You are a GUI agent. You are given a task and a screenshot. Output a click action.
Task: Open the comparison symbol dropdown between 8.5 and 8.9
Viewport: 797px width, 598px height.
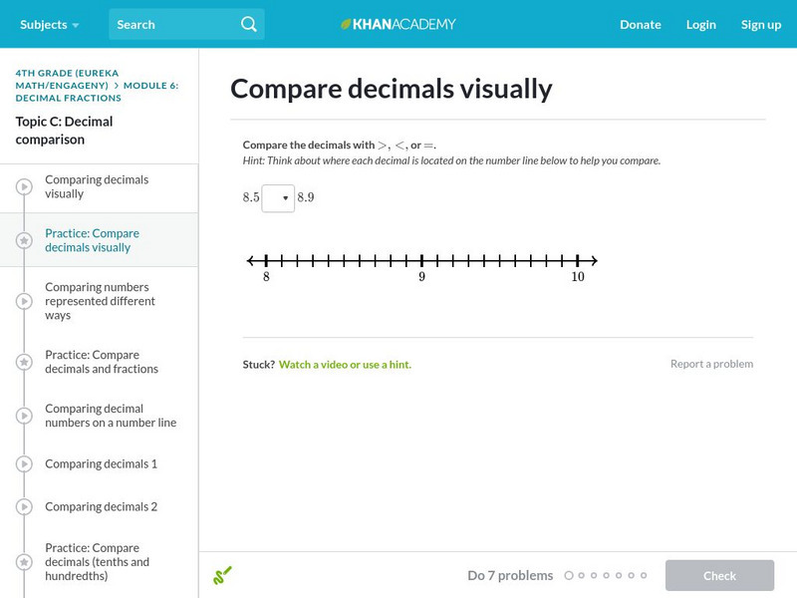[x=278, y=197]
